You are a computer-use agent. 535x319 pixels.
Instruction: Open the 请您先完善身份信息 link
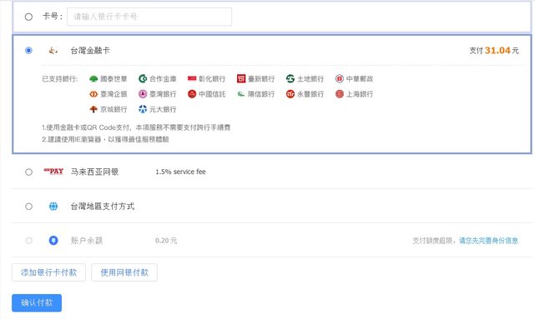click(488, 241)
